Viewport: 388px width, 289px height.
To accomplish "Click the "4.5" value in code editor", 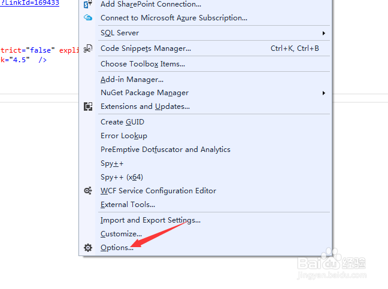I will pos(19,60).
